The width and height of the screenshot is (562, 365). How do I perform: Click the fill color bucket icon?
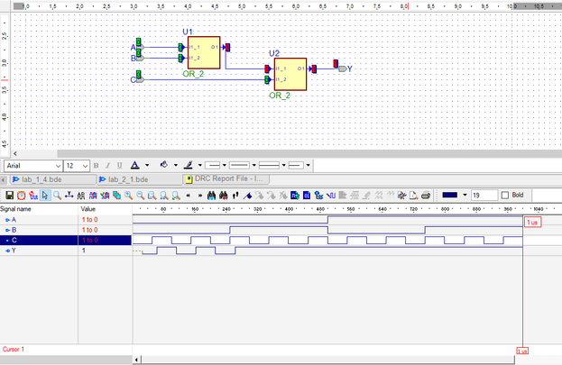coord(163,166)
